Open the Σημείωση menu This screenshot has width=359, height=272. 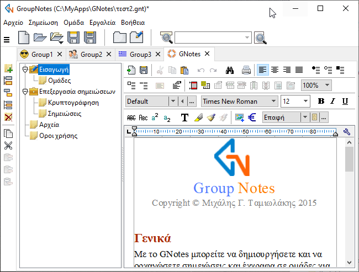(43, 23)
